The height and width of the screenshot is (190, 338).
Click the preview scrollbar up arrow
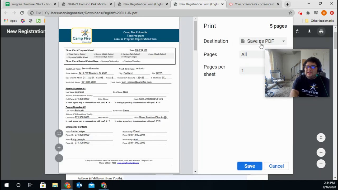[195, 19]
